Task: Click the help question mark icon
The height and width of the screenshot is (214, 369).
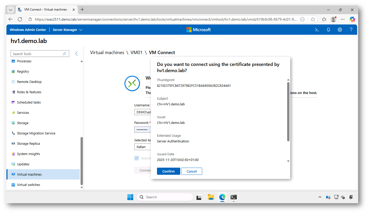Action: [351, 30]
